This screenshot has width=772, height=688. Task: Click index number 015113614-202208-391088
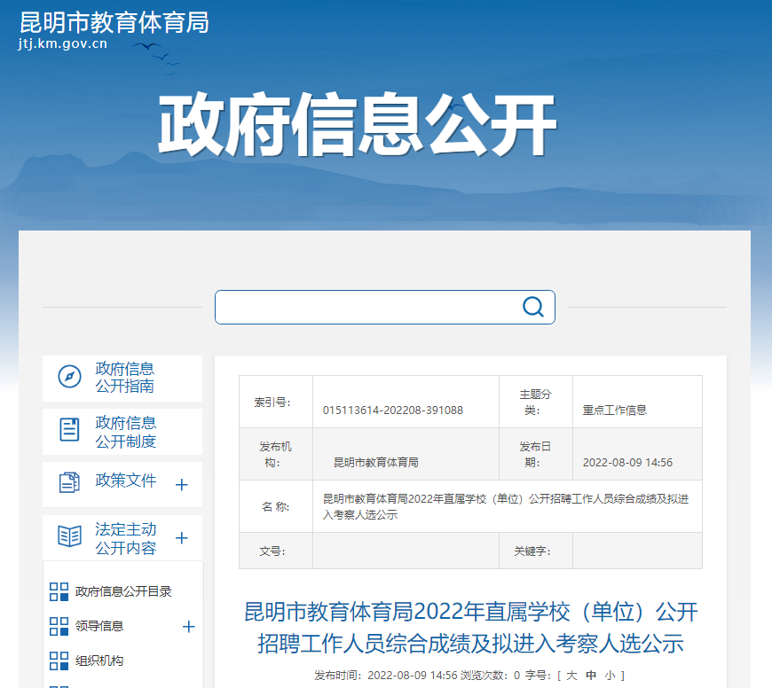click(x=393, y=410)
